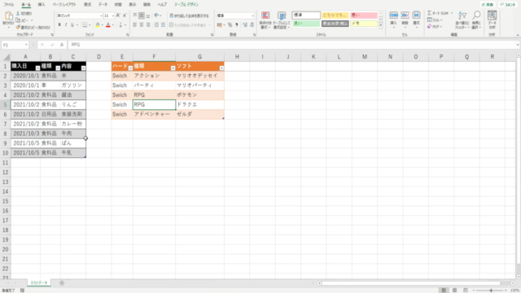Open Conditional Formatting (条件付き書式)
The width and height of the screenshot is (521, 293).
pyautogui.click(x=265, y=20)
